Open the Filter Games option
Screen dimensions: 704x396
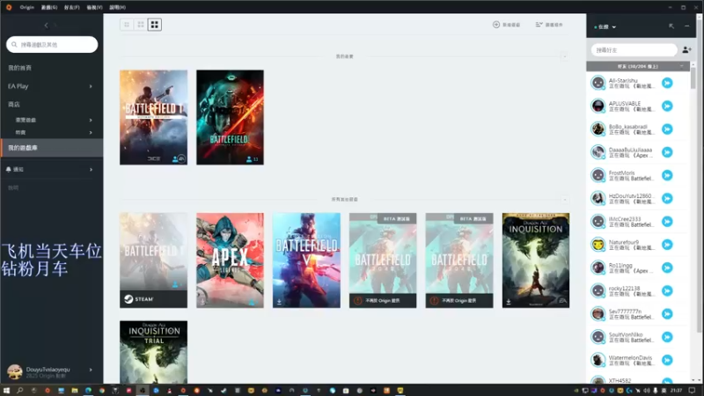(x=549, y=25)
